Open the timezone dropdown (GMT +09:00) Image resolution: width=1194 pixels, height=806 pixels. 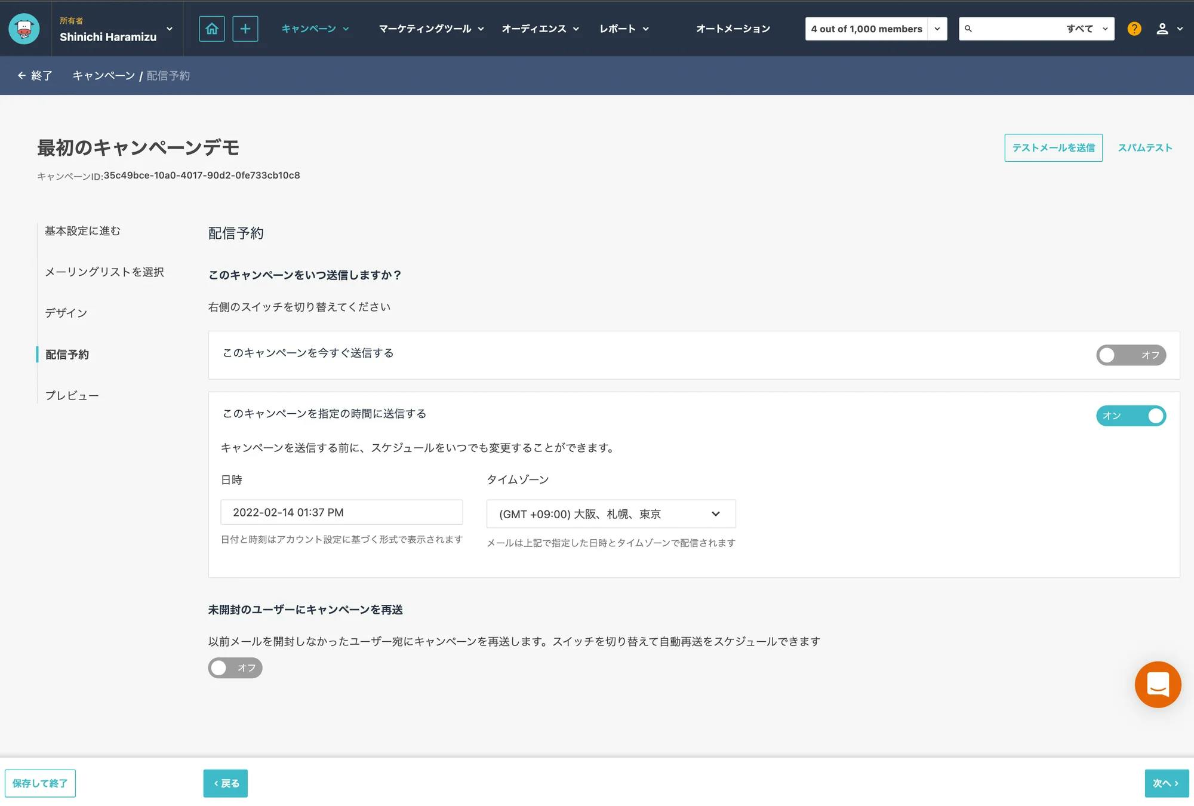[611, 514]
